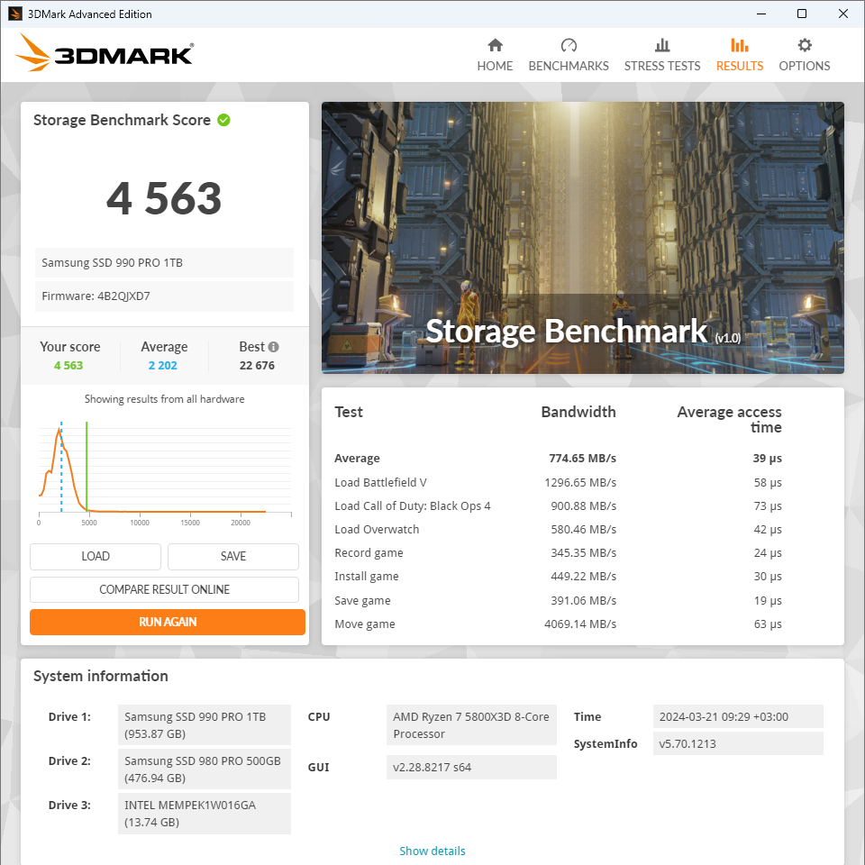Click the SystemInfo value v5.70.1213
The height and width of the screenshot is (865, 865).
(738, 743)
